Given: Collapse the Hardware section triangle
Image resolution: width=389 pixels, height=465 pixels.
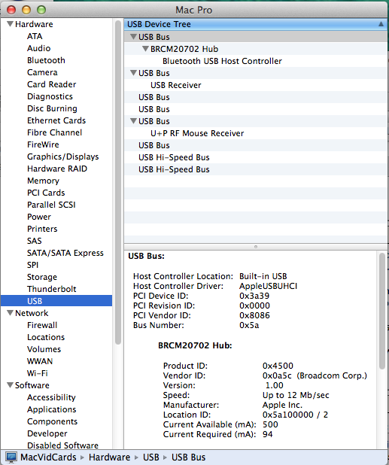Looking at the screenshot, I should pyautogui.click(x=10, y=24).
